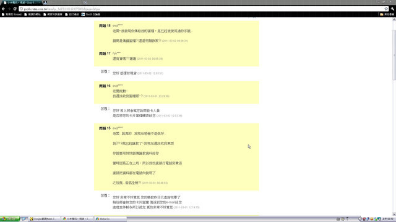The image size is (396, 222).
Task: Reload the page with refresh icon
Action: pyautogui.click(x=15, y=9)
